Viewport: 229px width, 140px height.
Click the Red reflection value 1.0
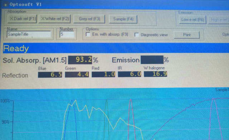[x=103, y=74]
